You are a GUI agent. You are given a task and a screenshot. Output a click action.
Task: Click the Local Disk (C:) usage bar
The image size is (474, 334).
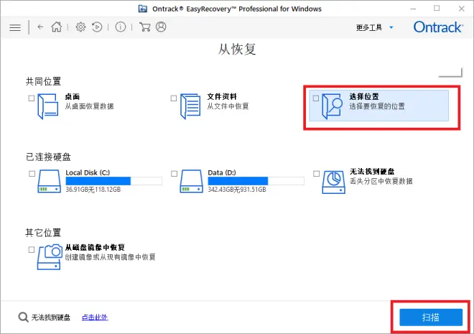pos(113,181)
